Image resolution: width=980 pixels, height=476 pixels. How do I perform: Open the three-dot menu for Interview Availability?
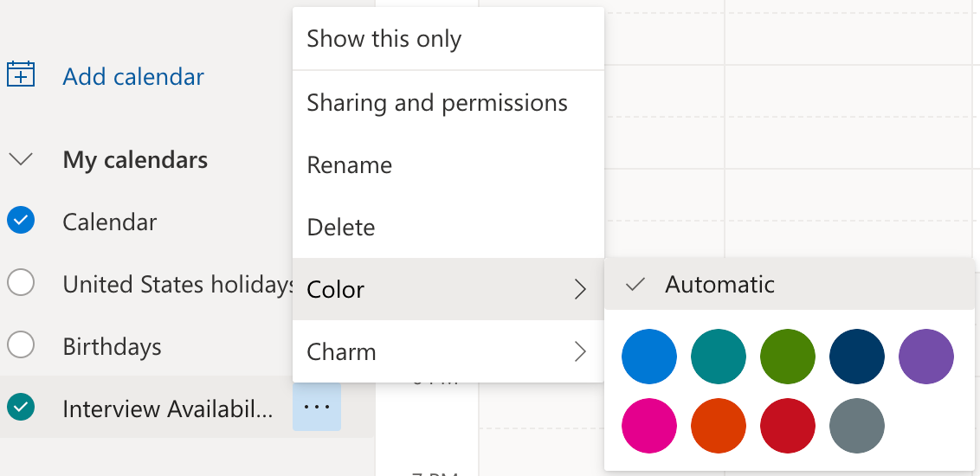click(316, 407)
